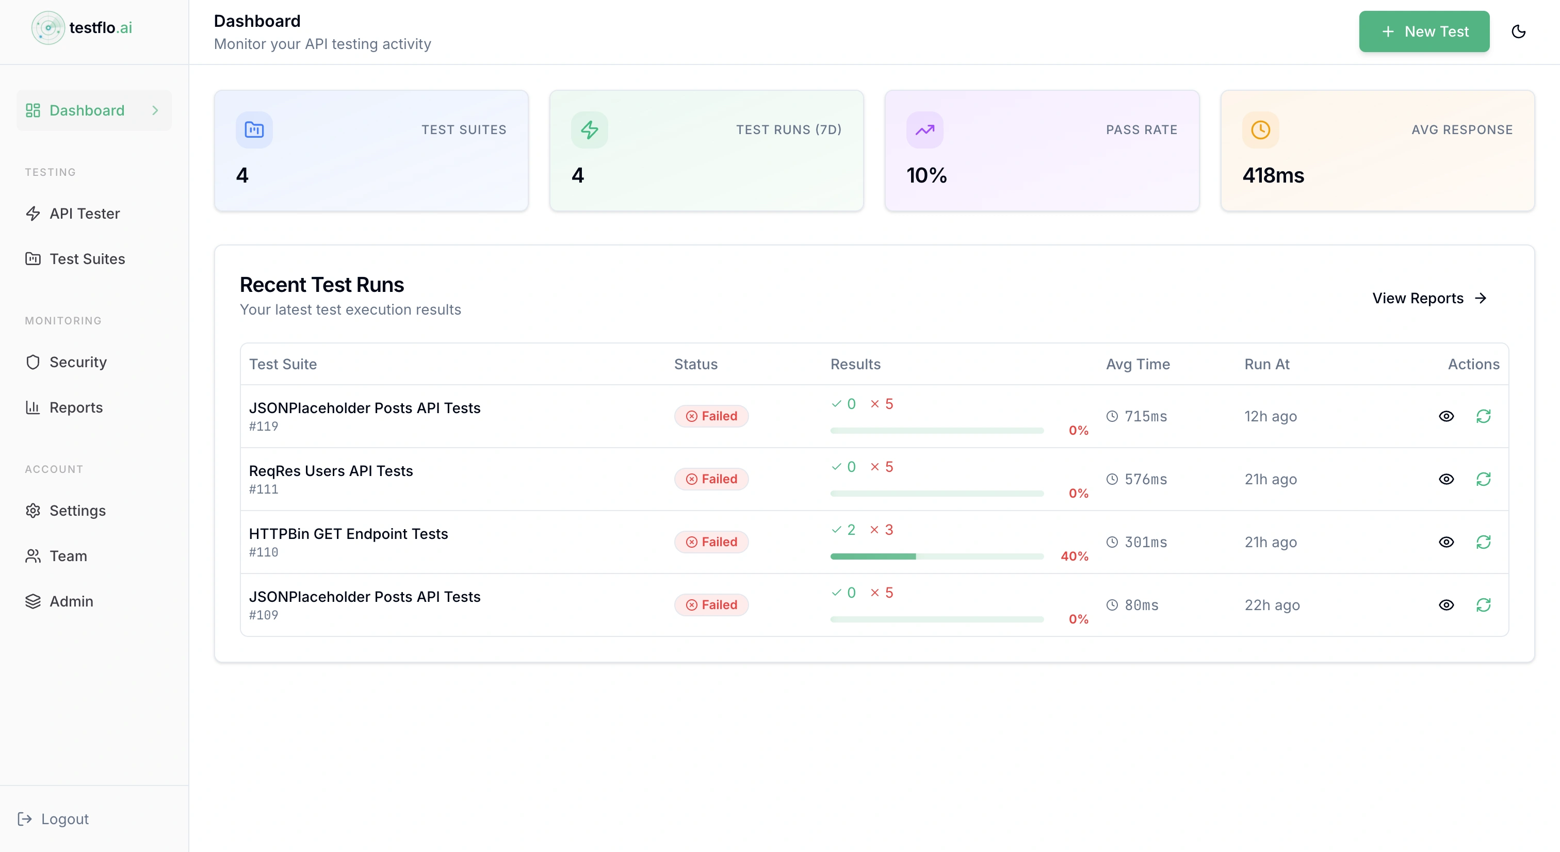Open the Pass Rate stat card
Image resolution: width=1560 pixels, height=852 pixels.
coord(1041,151)
